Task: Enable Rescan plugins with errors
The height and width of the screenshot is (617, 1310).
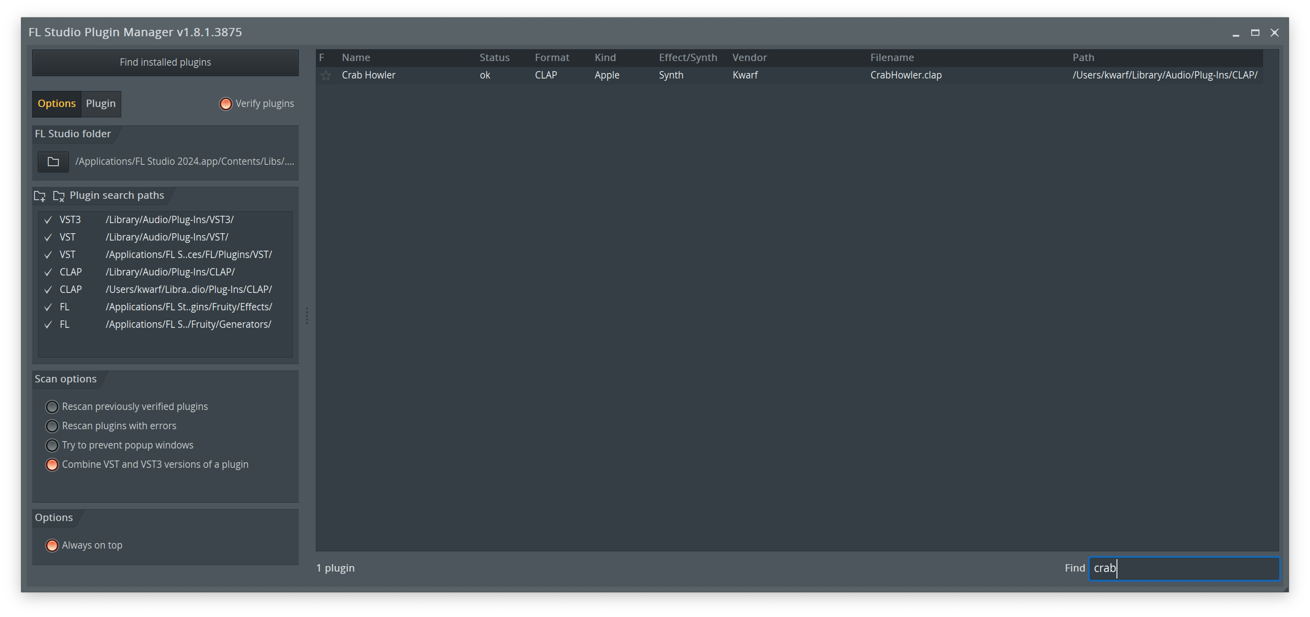Action: click(x=52, y=426)
